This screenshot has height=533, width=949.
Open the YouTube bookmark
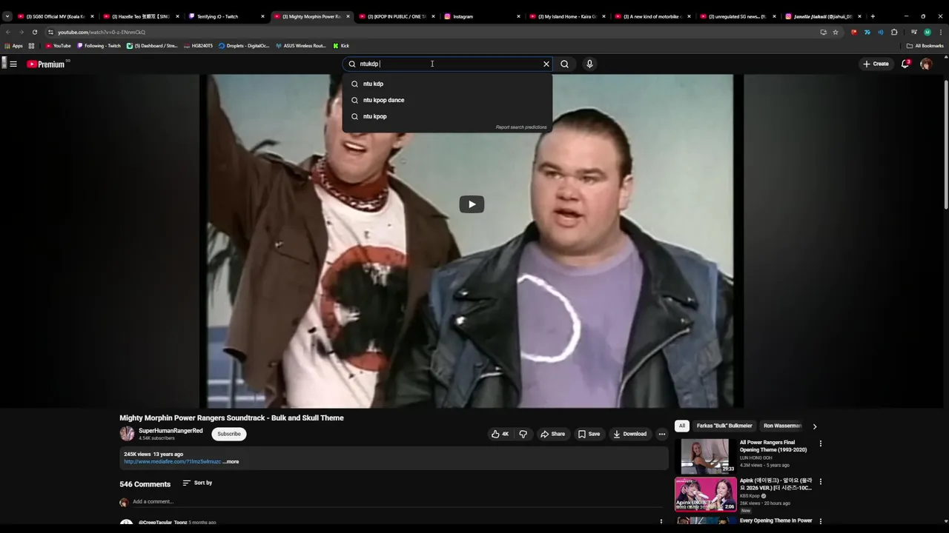pos(59,46)
